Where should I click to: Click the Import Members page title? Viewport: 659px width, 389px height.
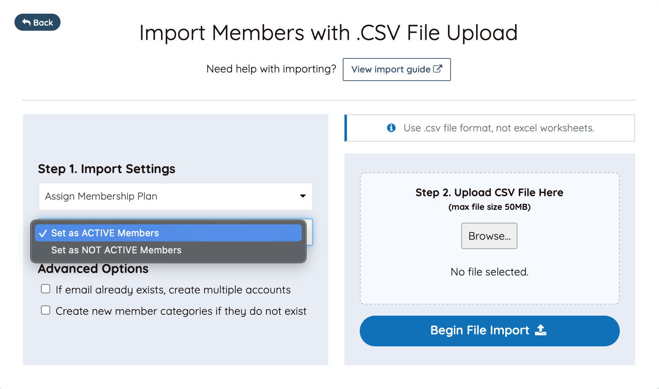pyautogui.click(x=328, y=32)
